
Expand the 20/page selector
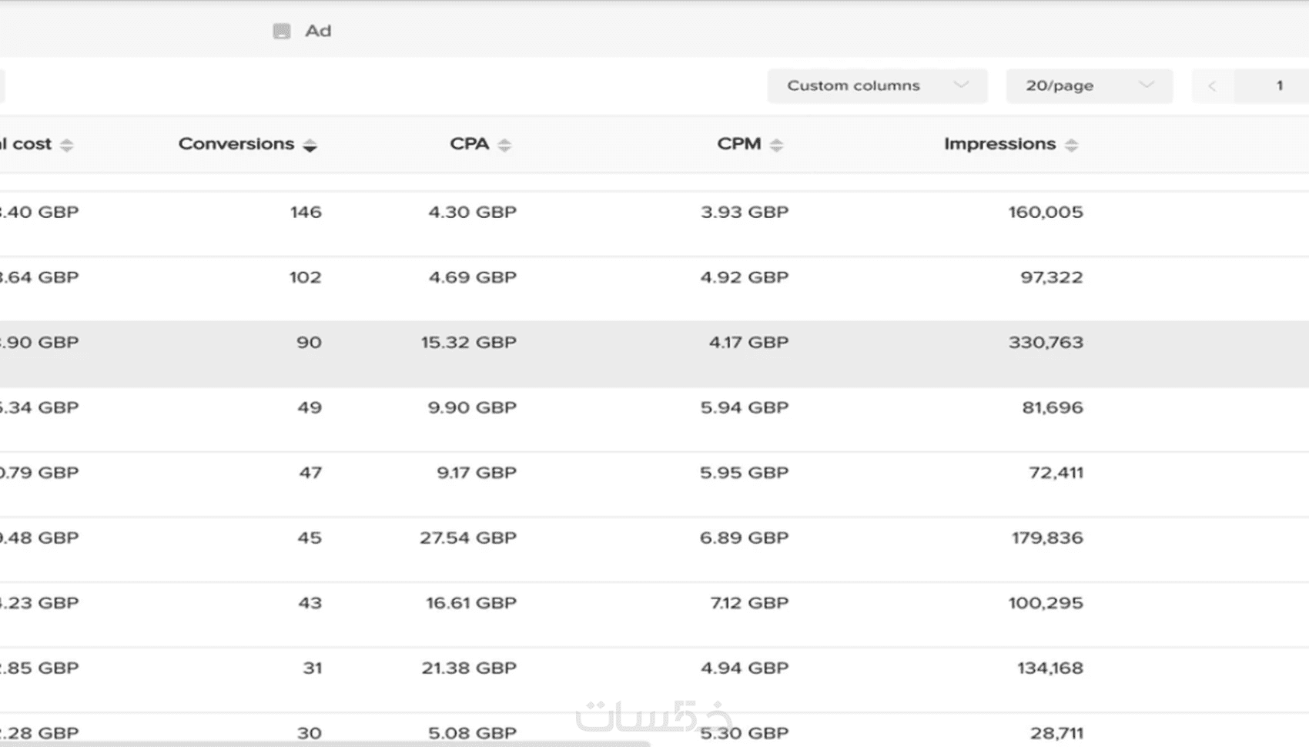pyautogui.click(x=1089, y=85)
